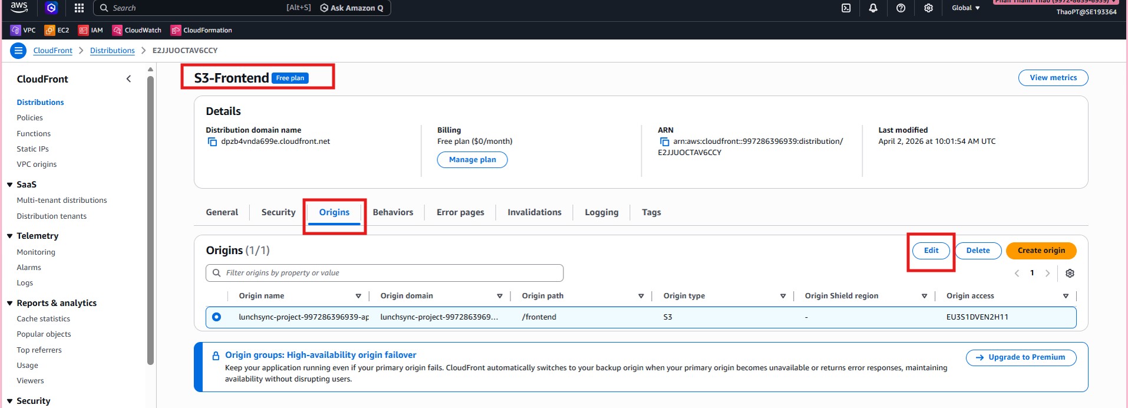The height and width of the screenshot is (408, 1128).
Task: Follow the CloudFront breadcrumb link
Action: pos(52,51)
